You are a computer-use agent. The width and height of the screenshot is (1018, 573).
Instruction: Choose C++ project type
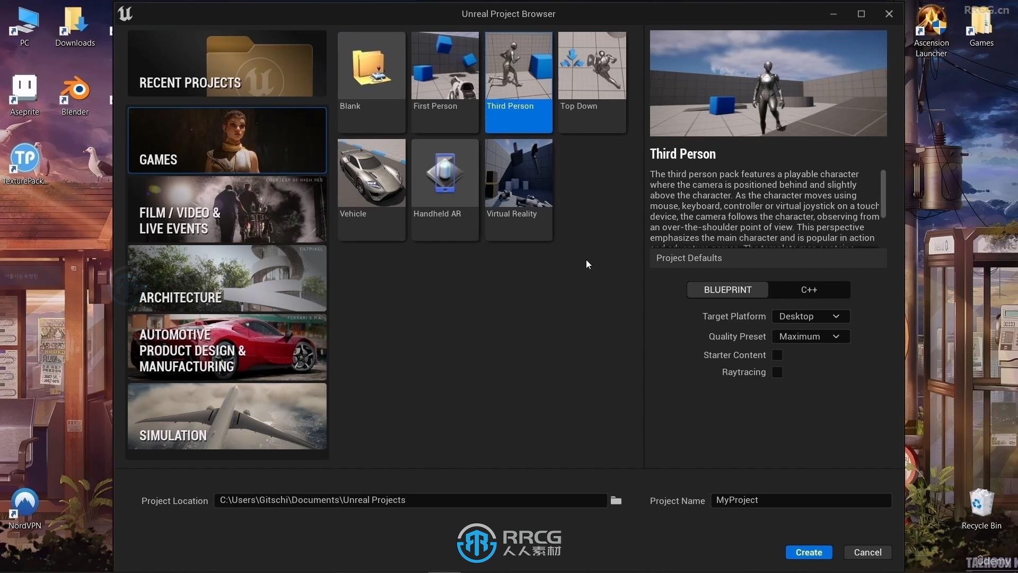tap(809, 290)
